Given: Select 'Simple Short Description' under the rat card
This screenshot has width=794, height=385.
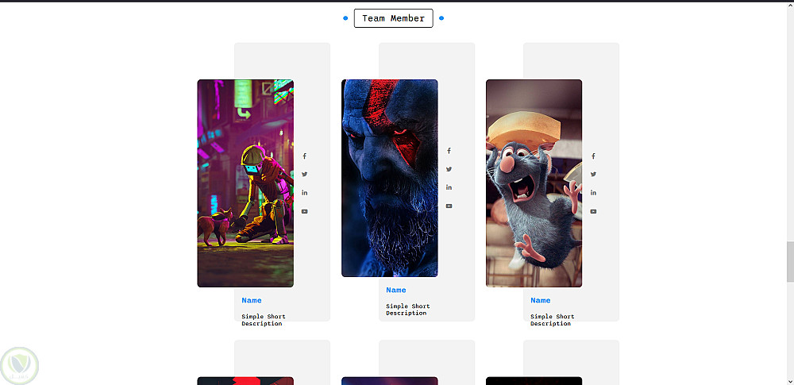Looking at the screenshot, I should click(553, 320).
